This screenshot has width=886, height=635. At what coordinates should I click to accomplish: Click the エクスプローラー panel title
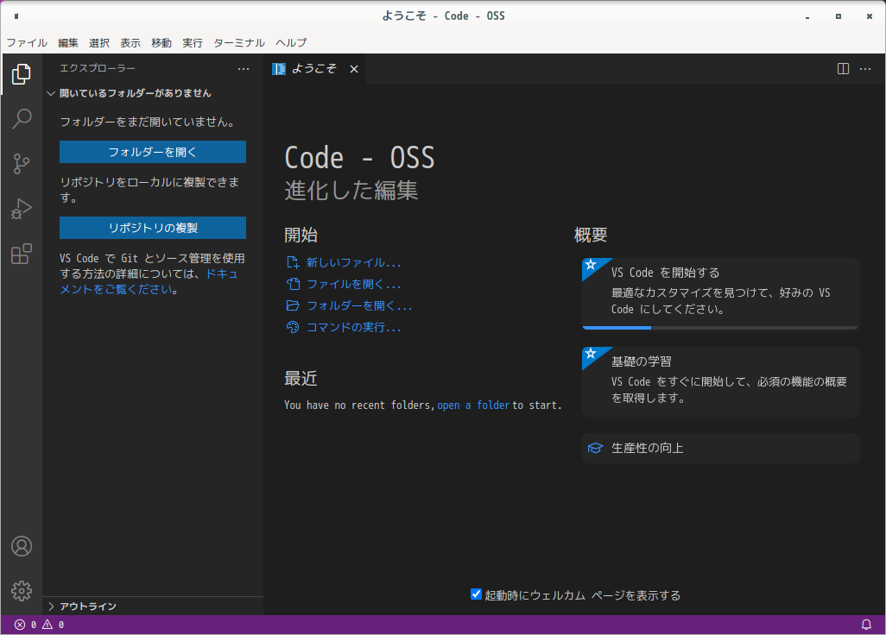coord(98,68)
